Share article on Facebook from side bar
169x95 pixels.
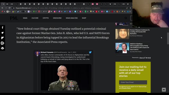coord(2,27)
